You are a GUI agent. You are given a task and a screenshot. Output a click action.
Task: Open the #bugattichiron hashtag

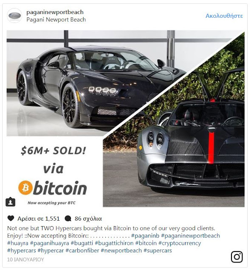pos(114,243)
